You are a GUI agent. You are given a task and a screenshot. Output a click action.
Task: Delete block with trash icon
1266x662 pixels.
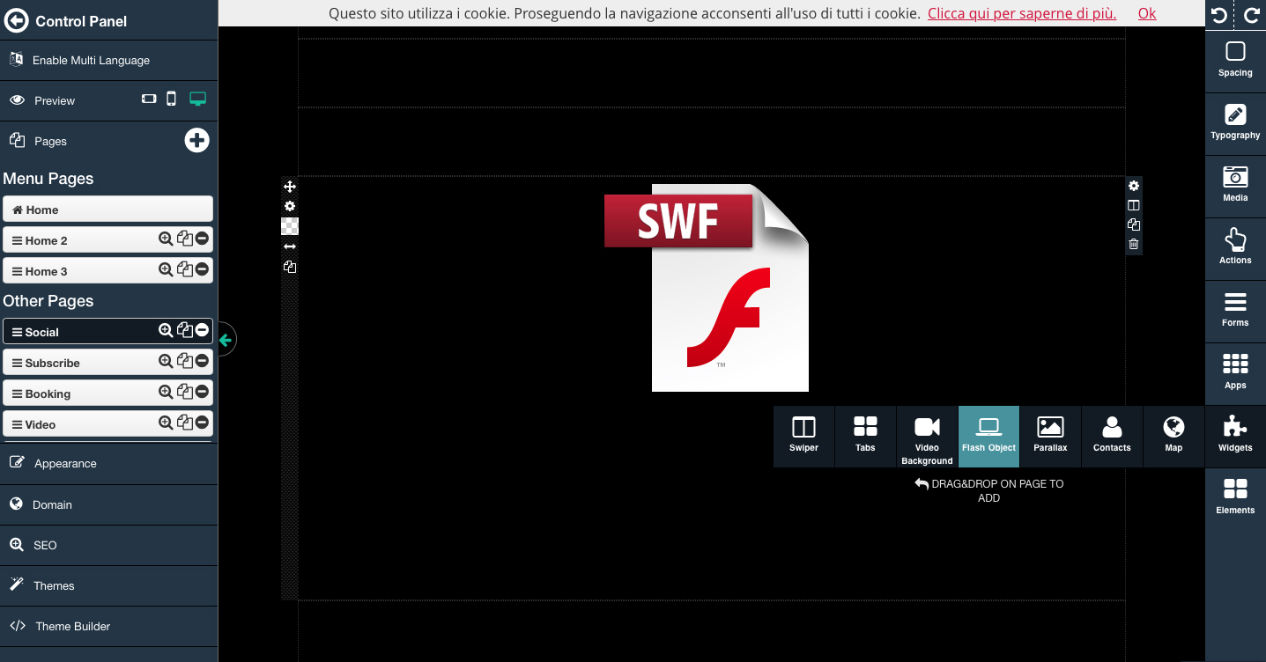point(1134,244)
